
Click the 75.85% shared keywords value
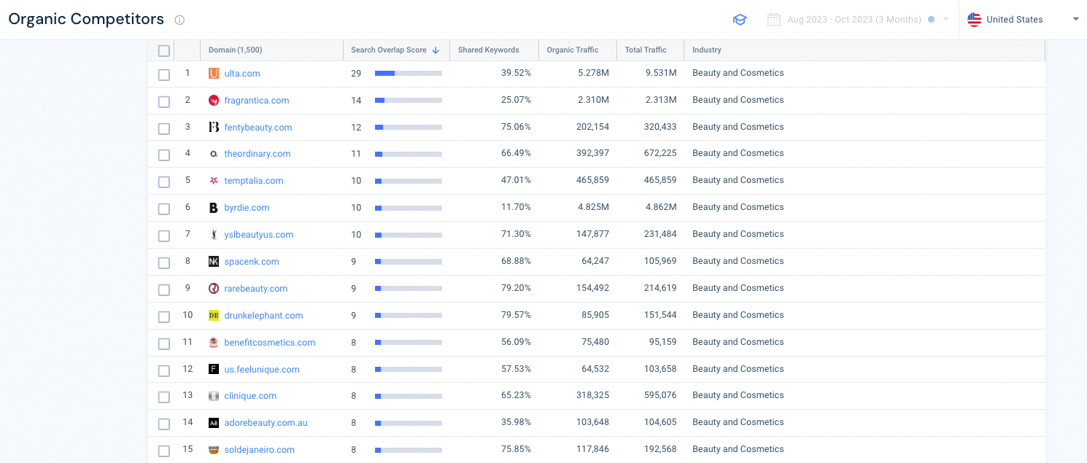tap(516, 449)
